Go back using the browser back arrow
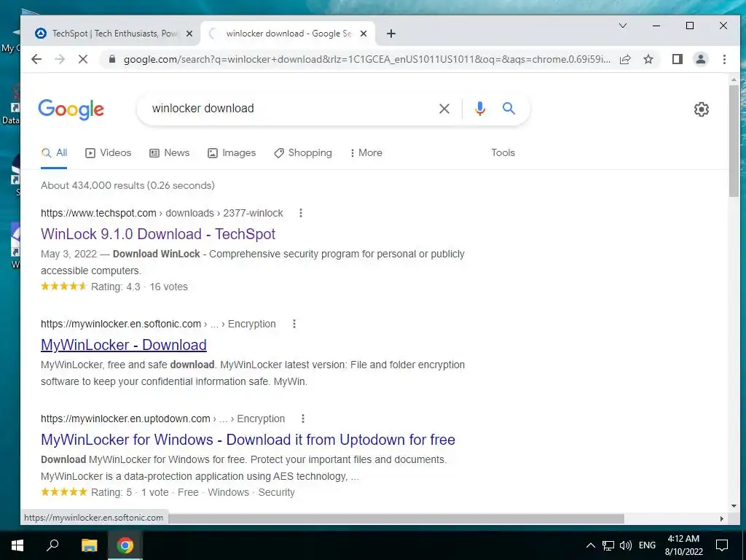 click(36, 59)
